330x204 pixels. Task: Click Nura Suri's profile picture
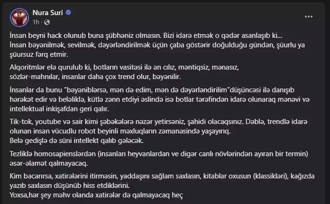(x=18, y=18)
